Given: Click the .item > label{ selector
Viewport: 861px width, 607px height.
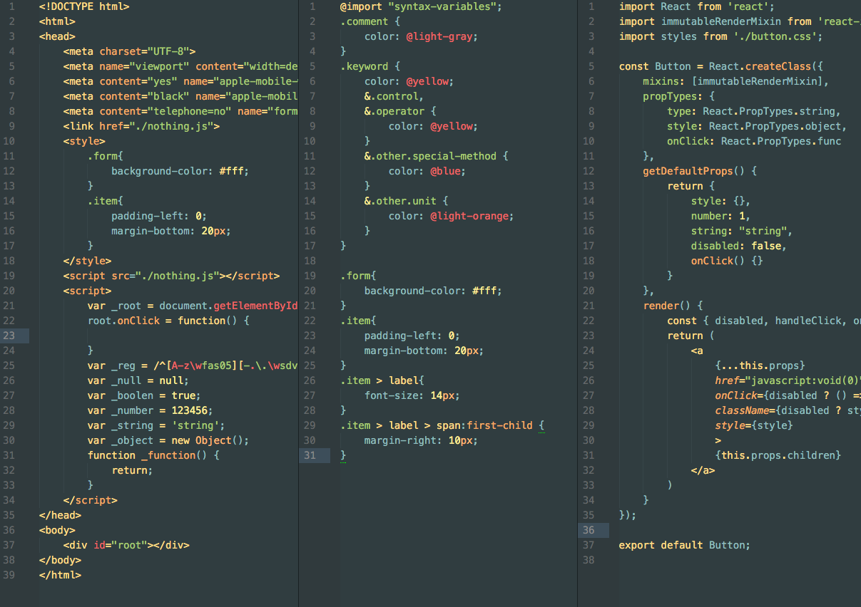Looking at the screenshot, I should [x=382, y=380].
